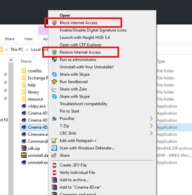Select the Commandl application file name
Screen dimensions: 192x195
pyautogui.click(x=38, y=141)
